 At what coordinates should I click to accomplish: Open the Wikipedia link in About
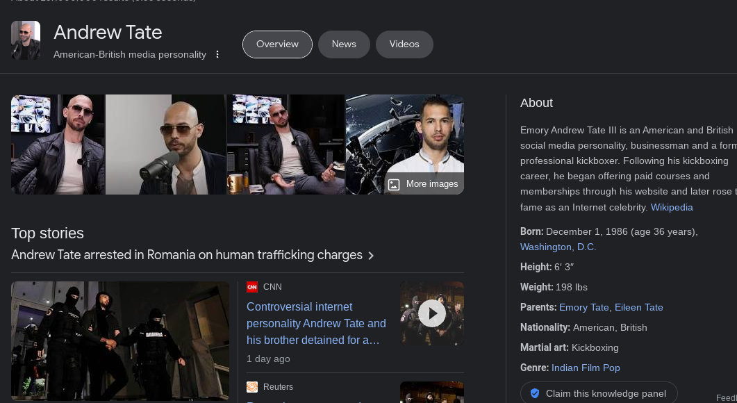tap(672, 207)
